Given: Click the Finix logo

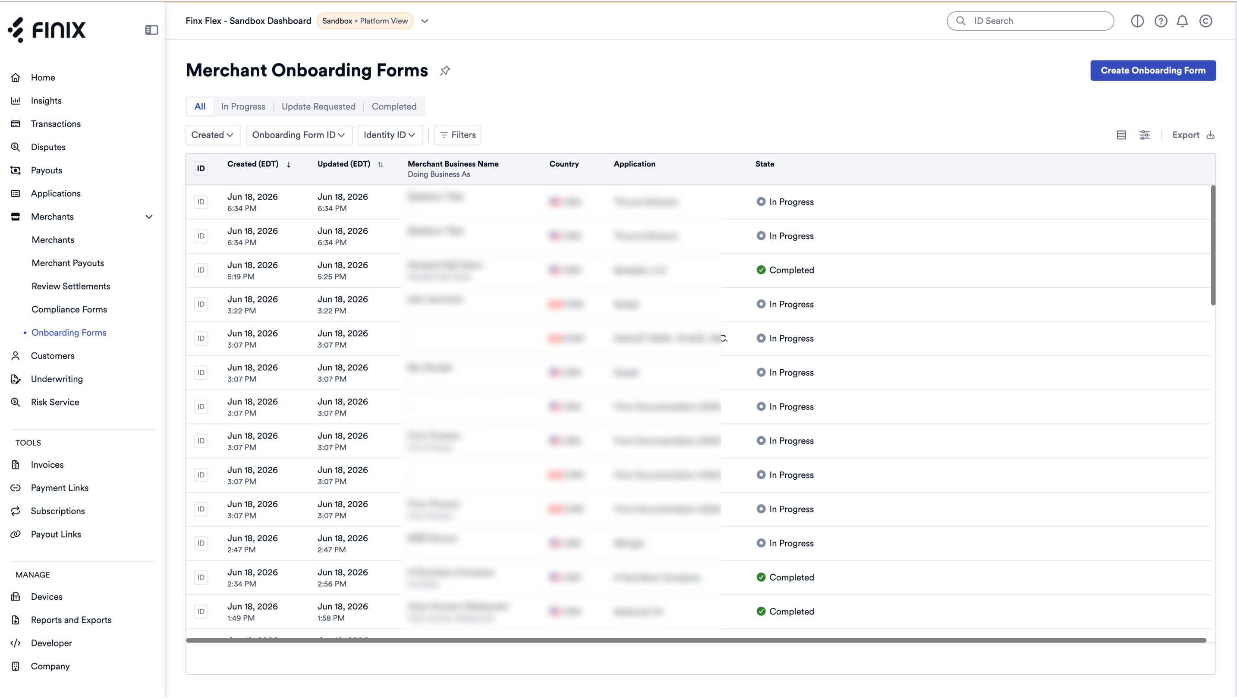Looking at the screenshot, I should click(47, 30).
